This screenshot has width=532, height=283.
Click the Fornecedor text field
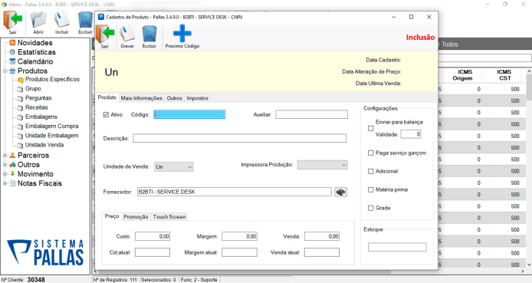click(x=235, y=192)
